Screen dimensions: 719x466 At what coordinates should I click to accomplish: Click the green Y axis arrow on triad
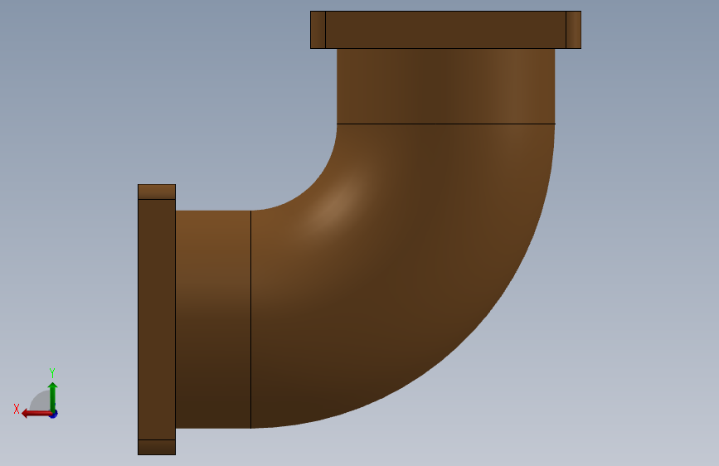[53, 396]
